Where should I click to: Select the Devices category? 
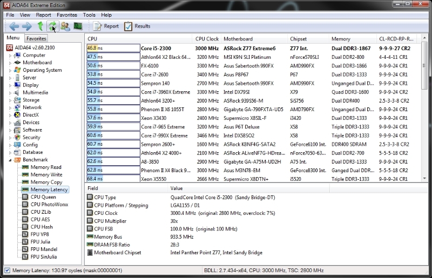pyautogui.click(x=31, y=122)
